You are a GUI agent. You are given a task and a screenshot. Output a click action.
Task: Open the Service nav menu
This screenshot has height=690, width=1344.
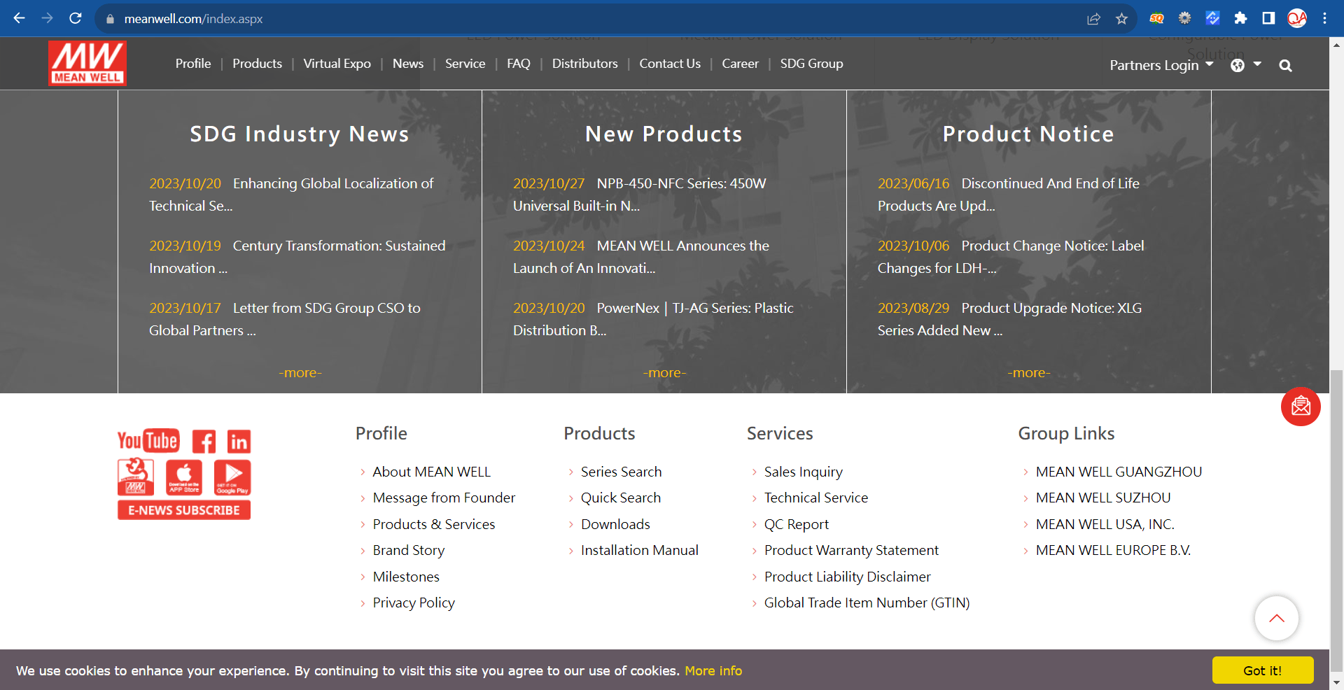point(465,64)
